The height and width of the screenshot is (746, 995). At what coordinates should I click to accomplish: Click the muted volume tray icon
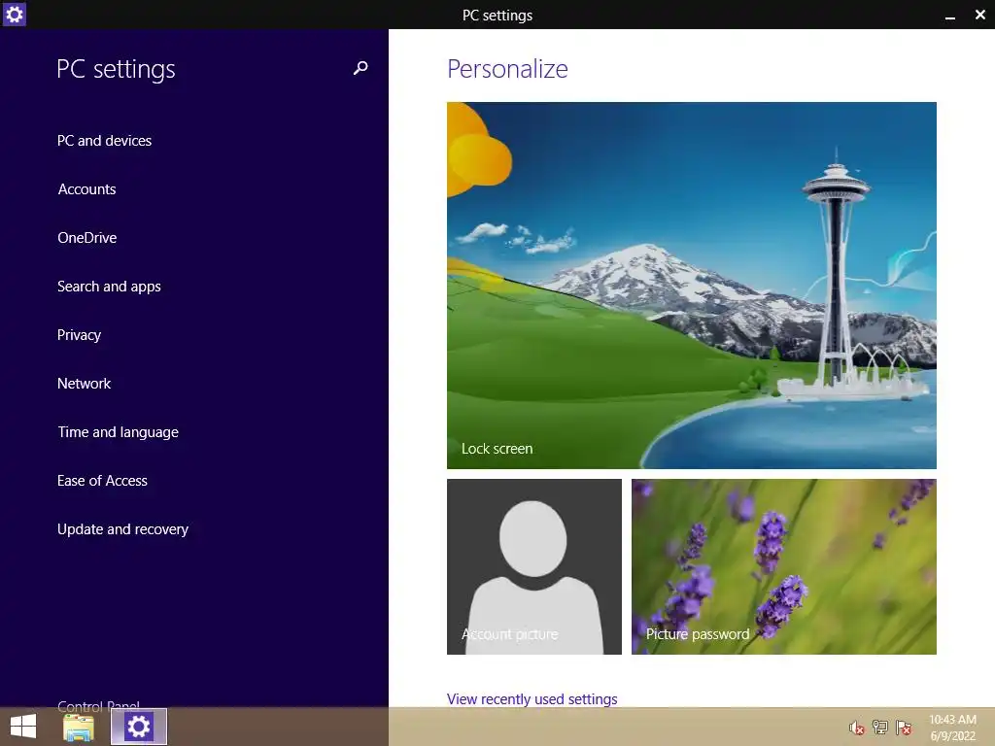pyautogui.click(x=857, y=728)
